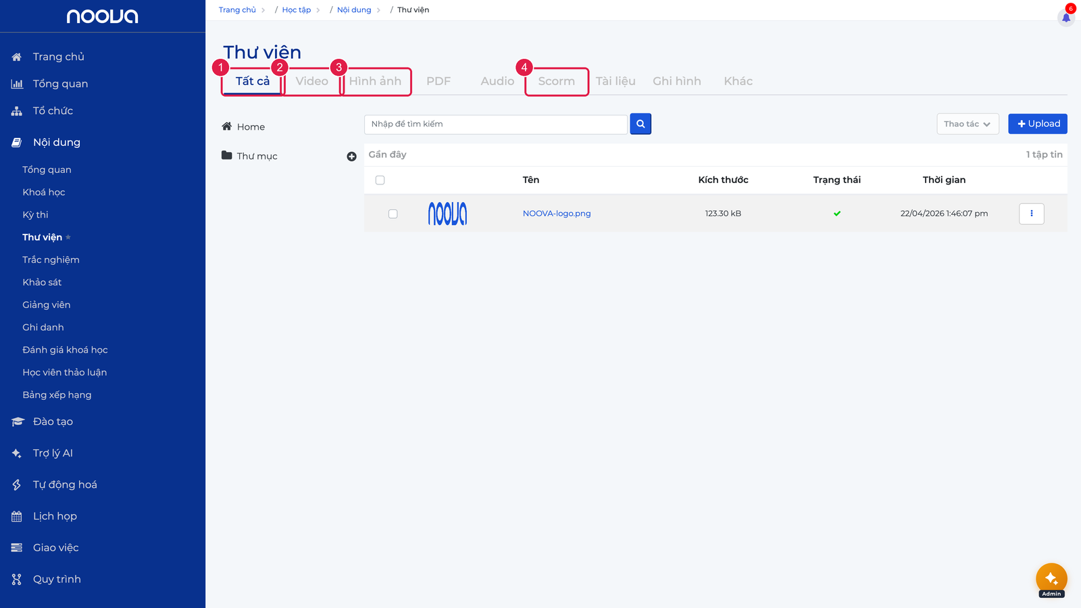Open the Thao tác dropdown
The height and width of the screenshot is (608, 1081).
(x=967, y=124)
